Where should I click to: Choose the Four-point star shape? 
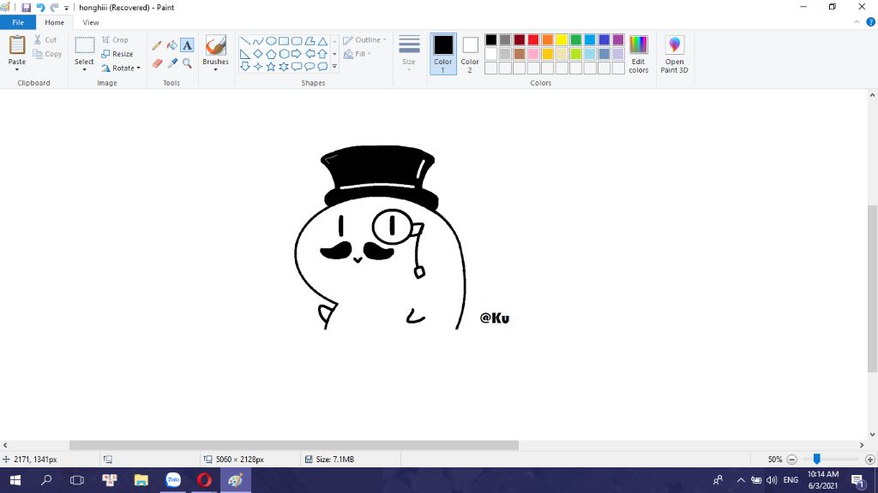tap(257, 67)
